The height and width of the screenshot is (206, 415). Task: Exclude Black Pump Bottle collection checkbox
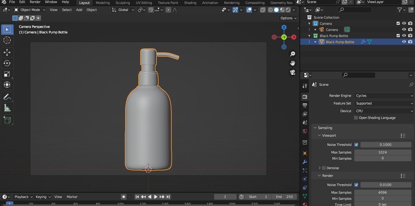(x=398, y=36)
